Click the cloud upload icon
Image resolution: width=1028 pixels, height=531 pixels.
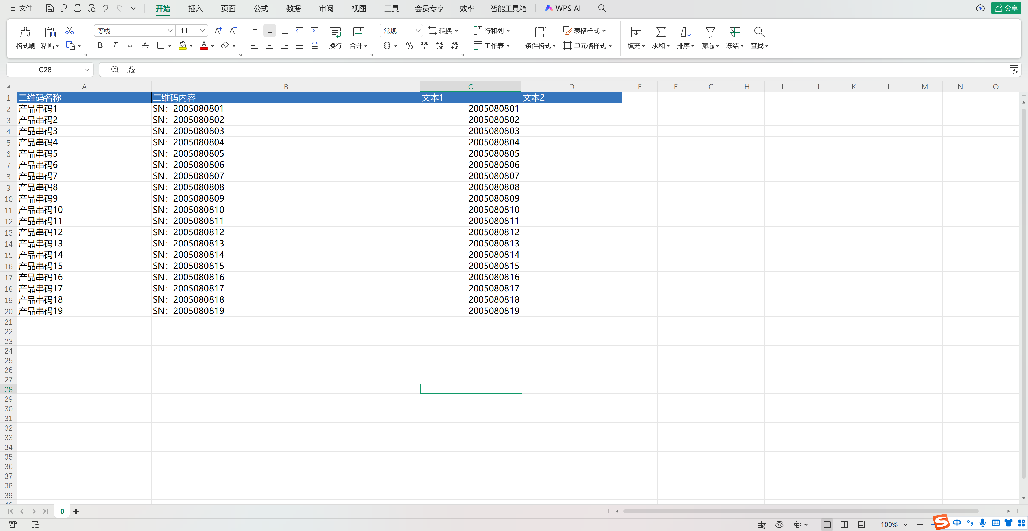pyautogui.click(x=980, y=8)
